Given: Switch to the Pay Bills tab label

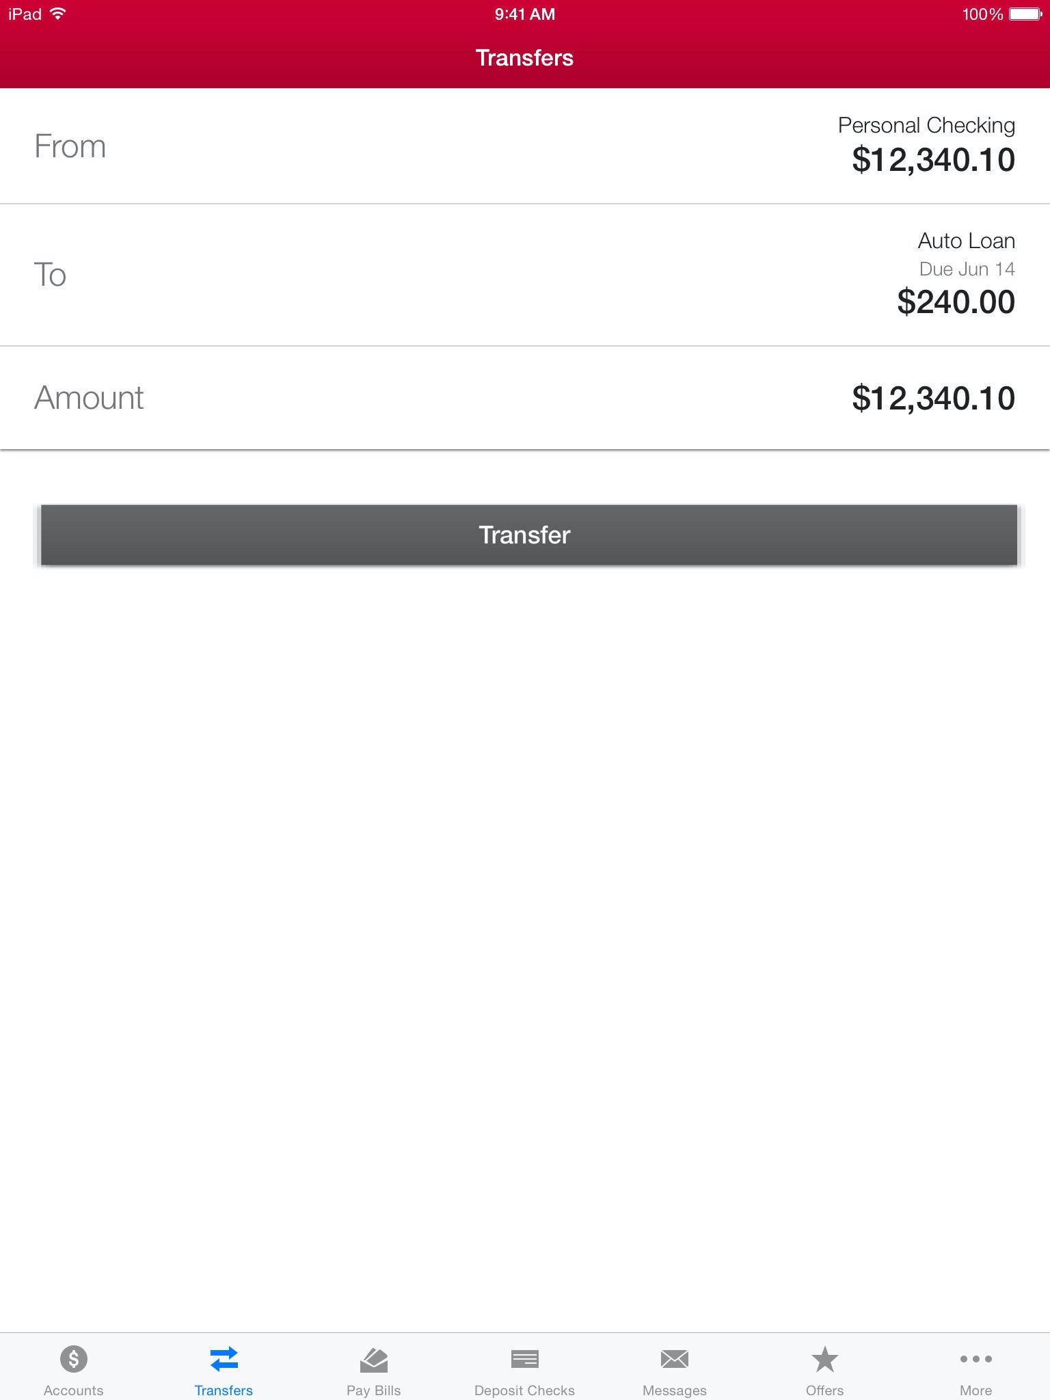Looking at the screenshot, I should 373,1390.
